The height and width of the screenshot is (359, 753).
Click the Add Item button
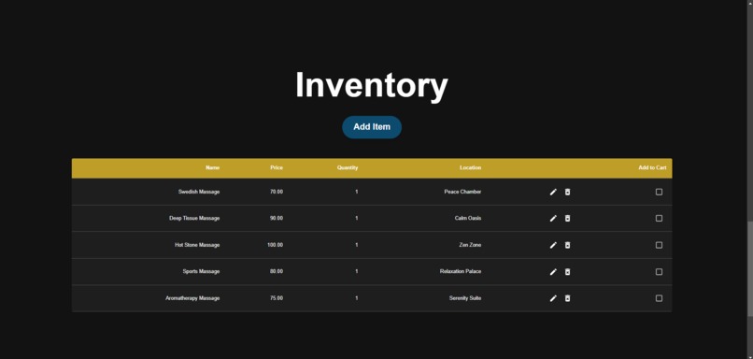point(372,127)
